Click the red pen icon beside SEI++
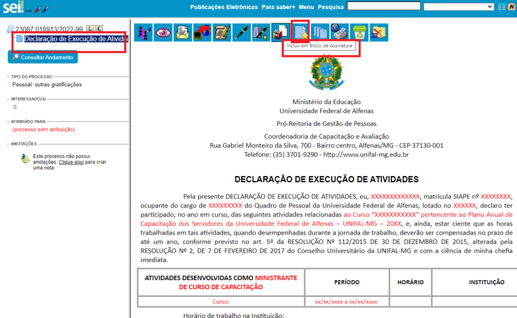 tap(37, 10)
